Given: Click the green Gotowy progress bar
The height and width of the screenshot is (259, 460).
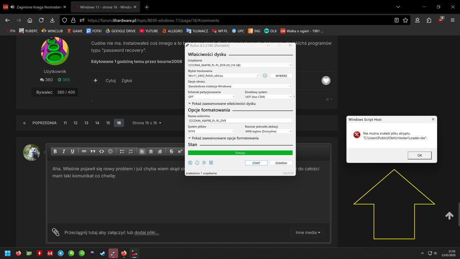Looking at the screenshot, I should 240,153.
